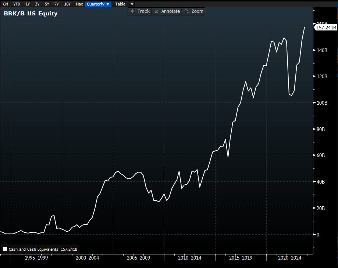Click the 60B axis label

pyautogui.click(x=321, y=155)
